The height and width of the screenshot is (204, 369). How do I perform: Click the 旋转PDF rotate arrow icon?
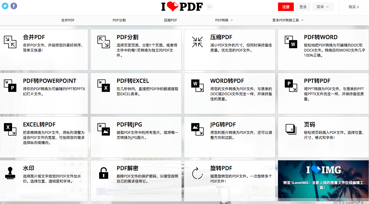197,173
